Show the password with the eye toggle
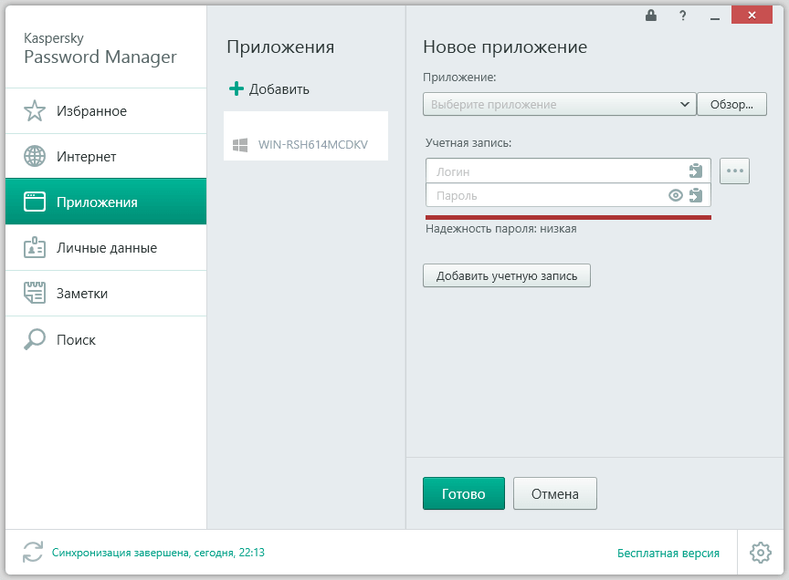Image resolution: width=789 pixels, height=580 pixels. click(x=674, y=194)
